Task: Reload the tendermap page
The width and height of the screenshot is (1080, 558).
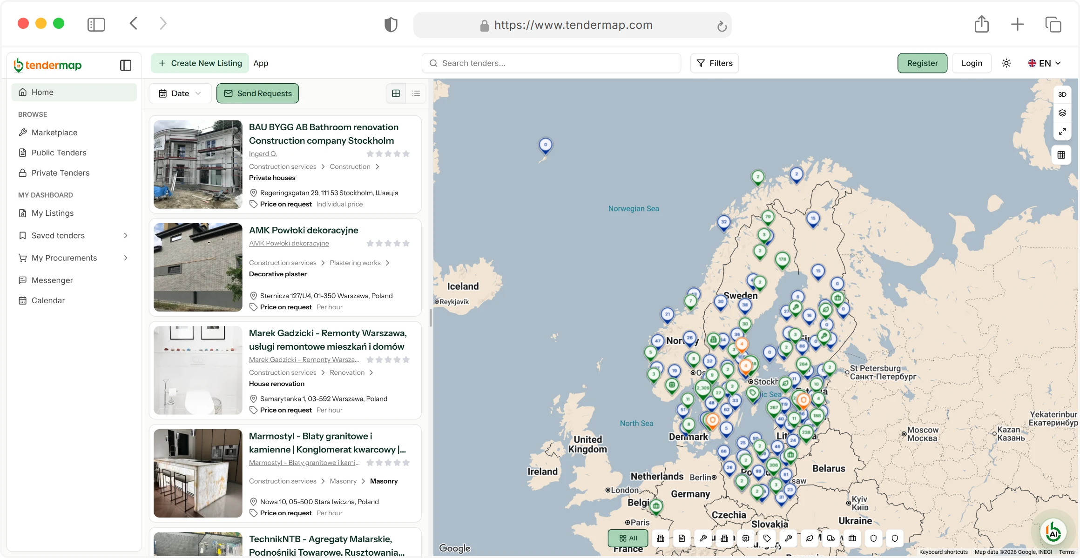Action: pos(722,26)
